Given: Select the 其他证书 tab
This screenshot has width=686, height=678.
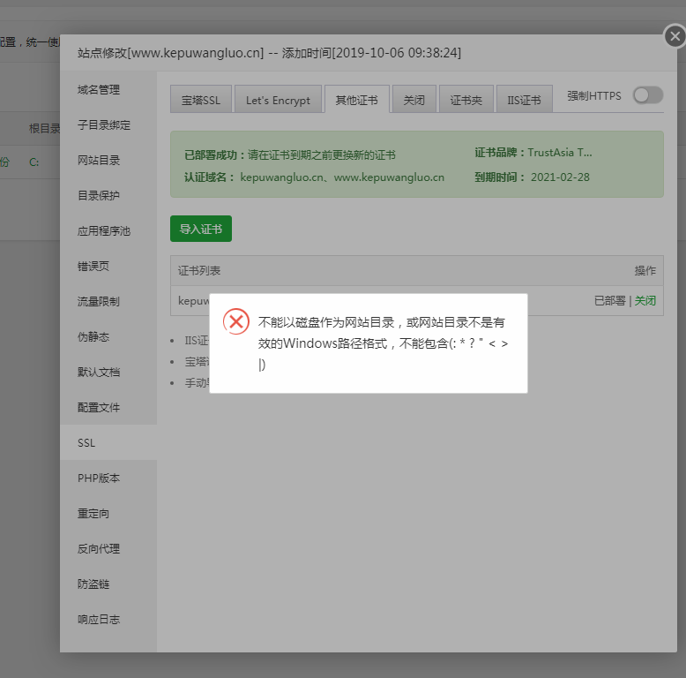Looking at the screenshot, I should click(356, 100).
